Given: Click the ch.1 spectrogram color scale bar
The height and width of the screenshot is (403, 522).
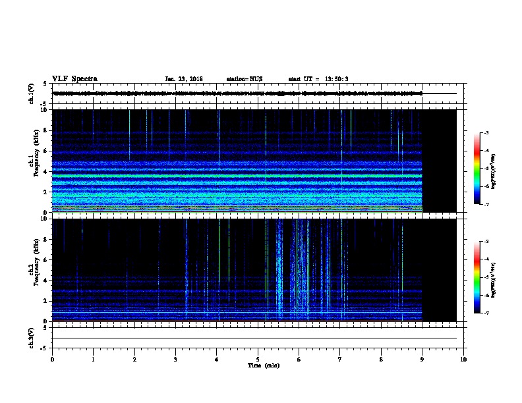Looking at the screenshot, I should [x=477, y=169].
